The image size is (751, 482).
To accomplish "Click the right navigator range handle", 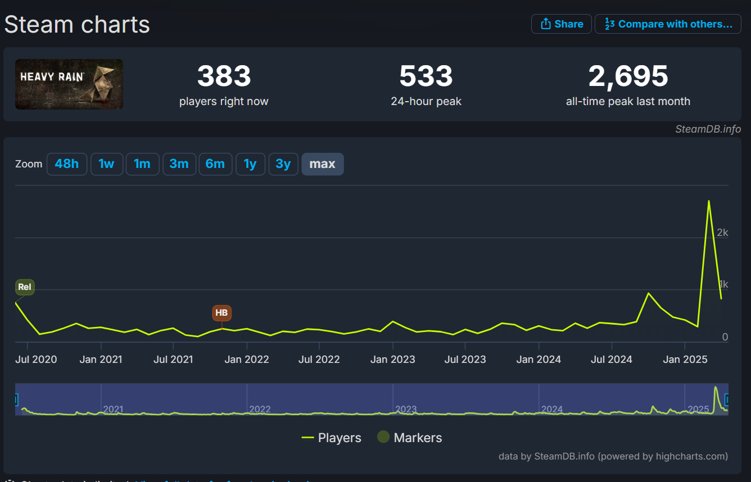I will (x=727, y=399).
